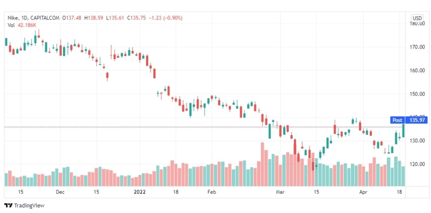The width and height of the screenshot is (431, 213).
Task: Click the 150.00 price scale label
Action: [417, 94]
